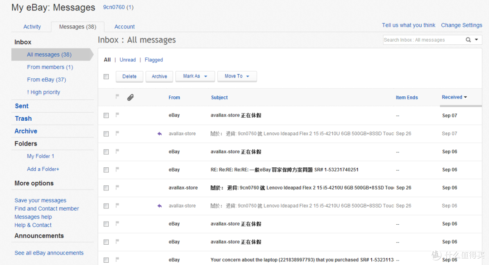Open Messages help link
This screenshot has width=489, height=265.
33,217
